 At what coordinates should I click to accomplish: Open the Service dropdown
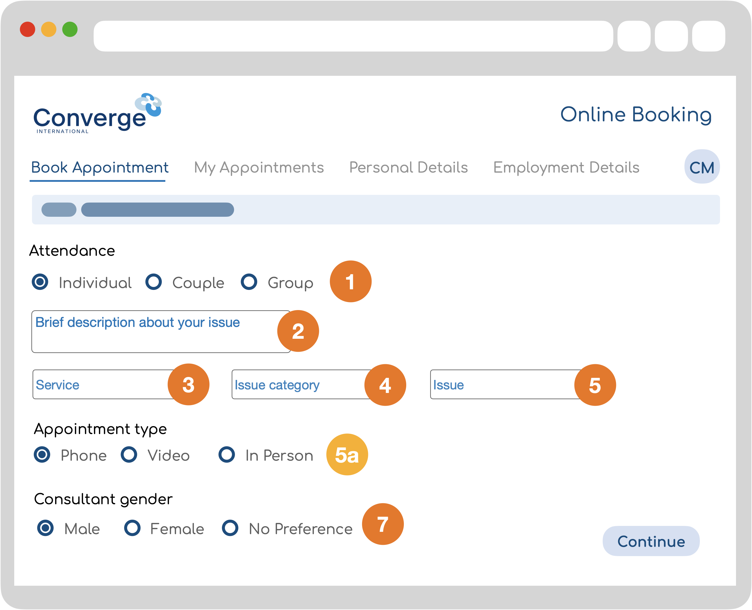[102, 384]
